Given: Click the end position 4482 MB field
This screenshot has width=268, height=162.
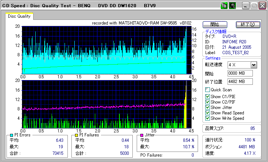Looking at the screenshot, I should pos(240,82).
